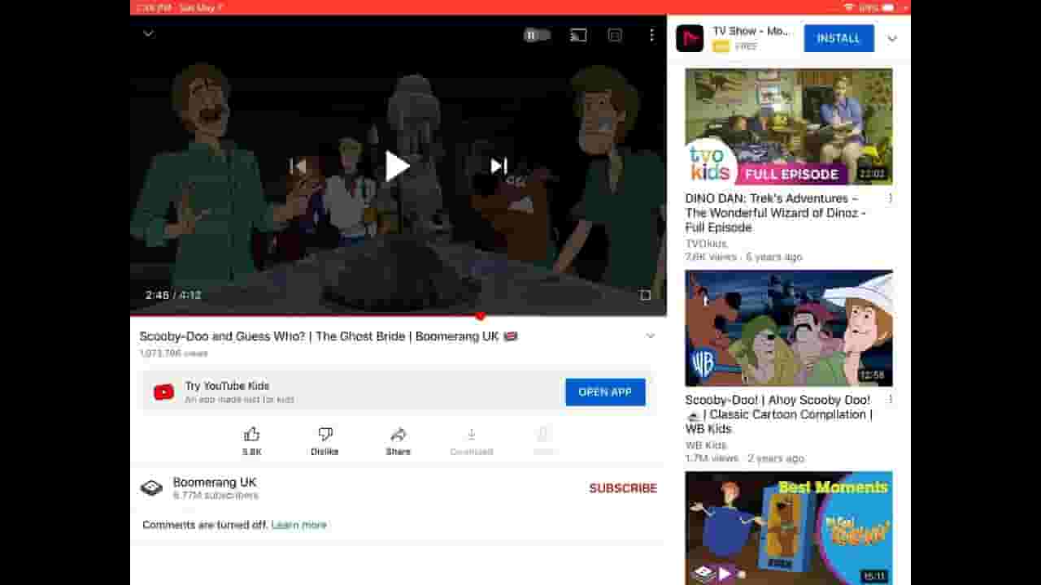Click the battery indicator in status bar
1041x585 pixels.
(x=888, y=7)
